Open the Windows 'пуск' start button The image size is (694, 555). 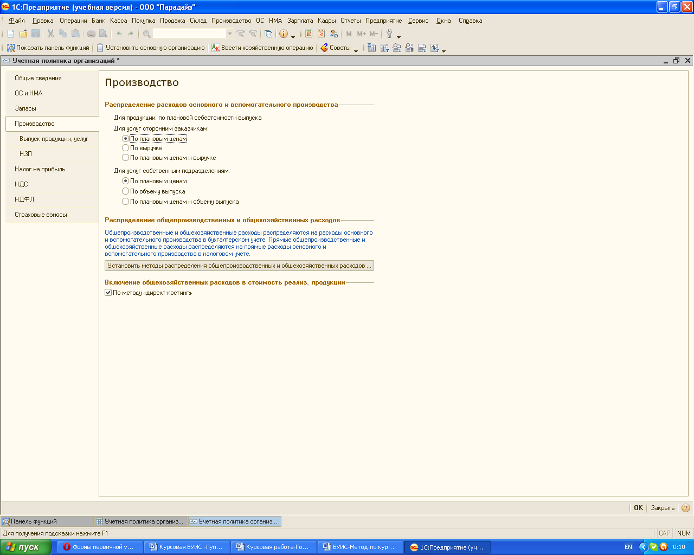point(26,547)
